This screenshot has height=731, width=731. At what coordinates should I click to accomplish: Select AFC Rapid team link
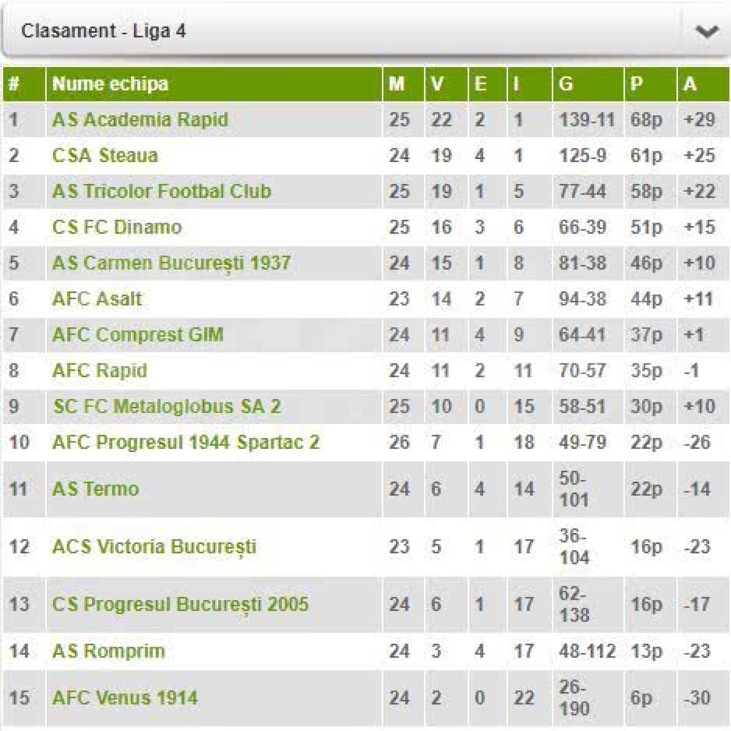coord(100,371)
